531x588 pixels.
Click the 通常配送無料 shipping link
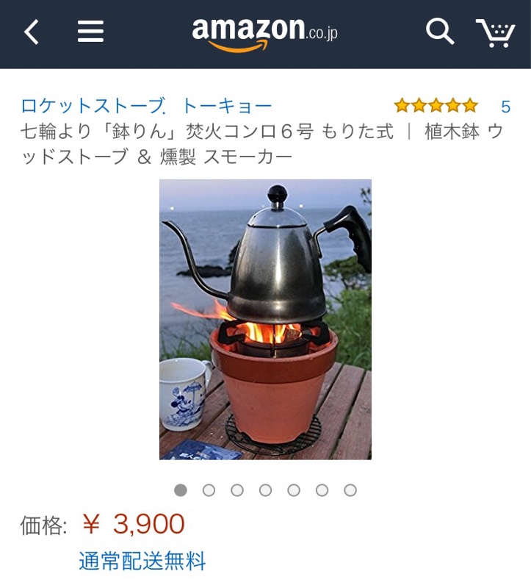142,561
